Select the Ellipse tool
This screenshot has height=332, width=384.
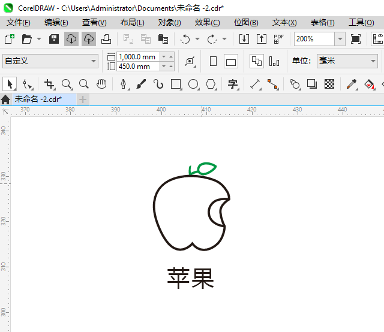[193, 84]
